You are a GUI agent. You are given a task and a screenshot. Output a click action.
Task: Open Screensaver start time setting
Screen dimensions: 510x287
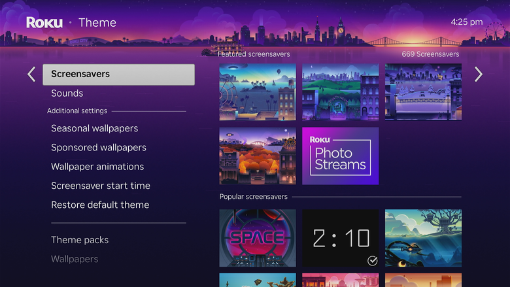[x=101, y=186]
